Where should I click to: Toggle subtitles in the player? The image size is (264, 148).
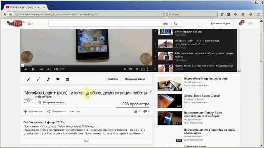[131, 69]
